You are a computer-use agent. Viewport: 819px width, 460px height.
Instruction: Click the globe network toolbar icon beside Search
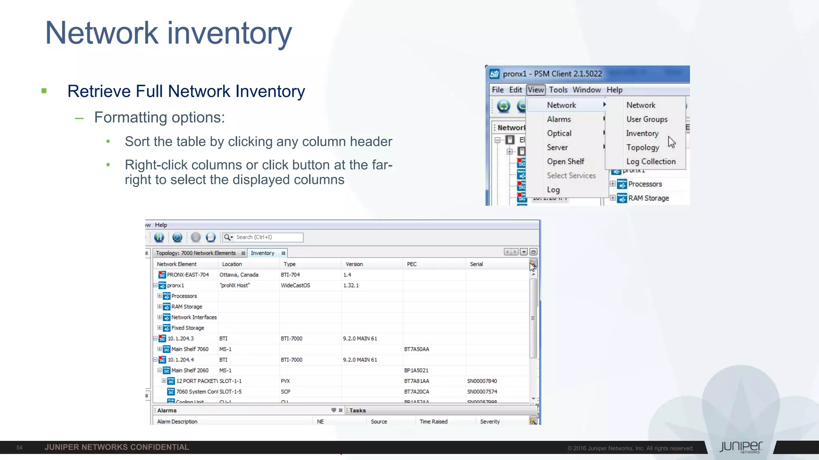point(159,237)
